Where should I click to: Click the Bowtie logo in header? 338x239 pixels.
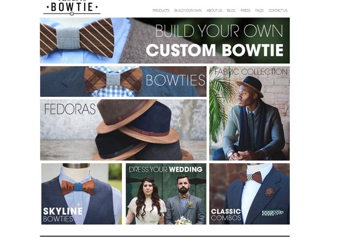click(x=72, y=8)
